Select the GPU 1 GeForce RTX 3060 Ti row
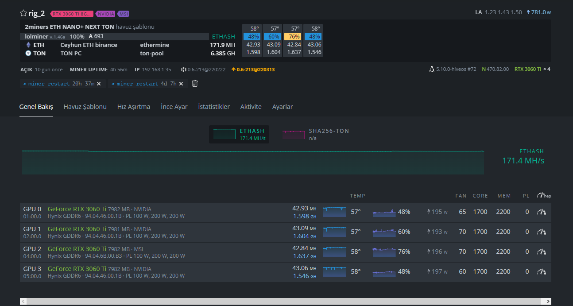The width and height of the screenshot is (573, 306). point(286,232)
